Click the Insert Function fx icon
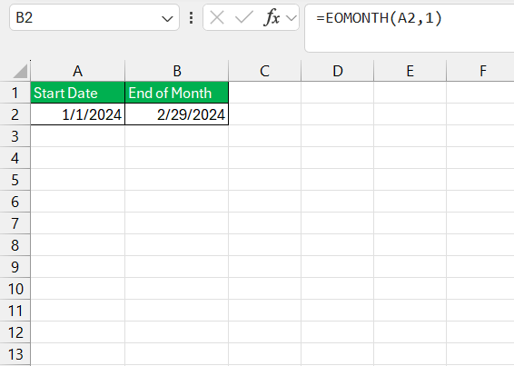 coord(272,17)
